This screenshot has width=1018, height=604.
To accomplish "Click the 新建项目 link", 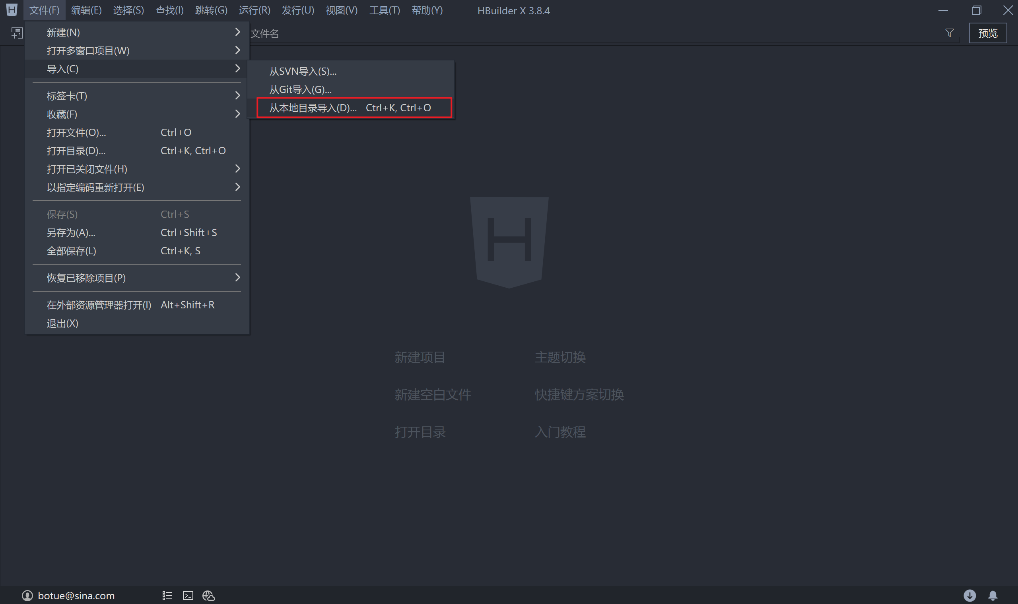I will coord(420,357).
